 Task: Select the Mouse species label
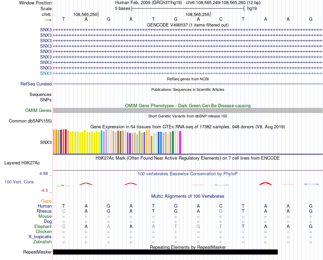(45, 216)
